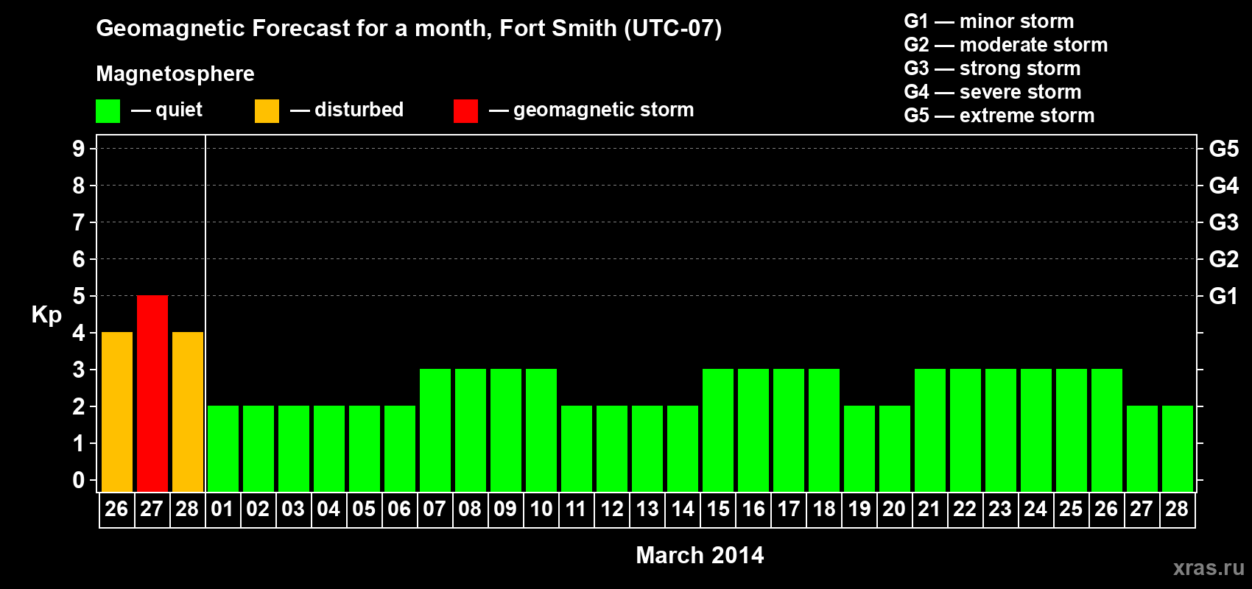Click the March 2014 axis caption

(x=700, y=555)
